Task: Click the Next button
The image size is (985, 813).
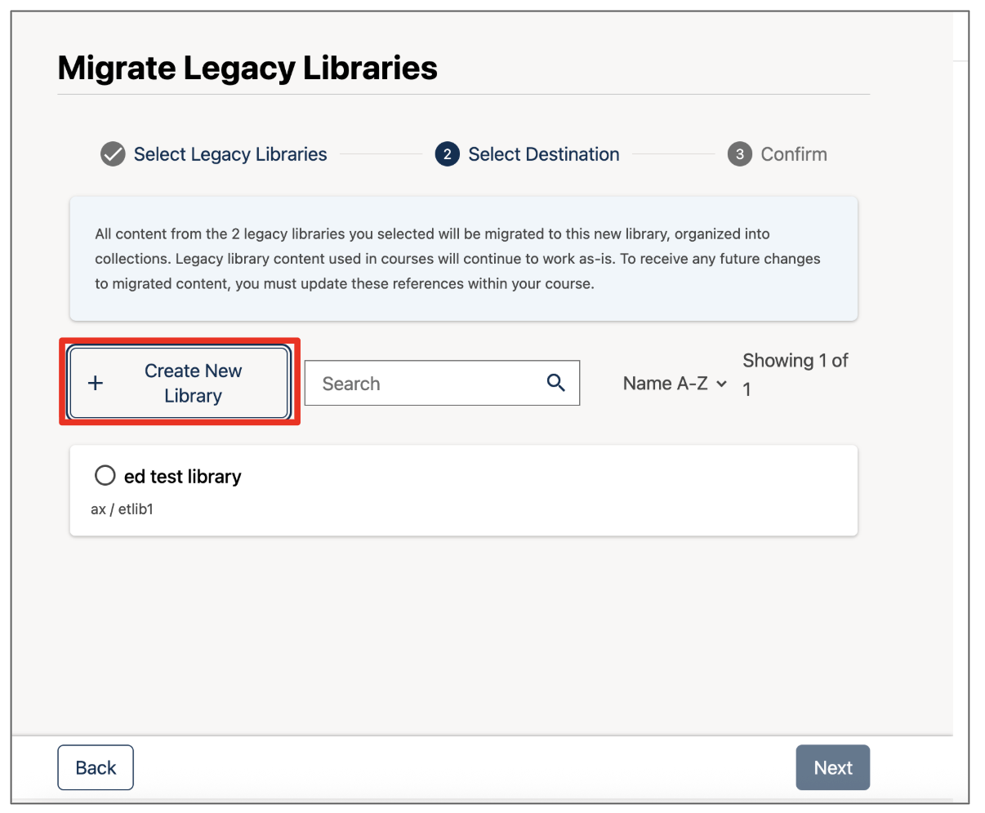Action: (x=832, y=766)
